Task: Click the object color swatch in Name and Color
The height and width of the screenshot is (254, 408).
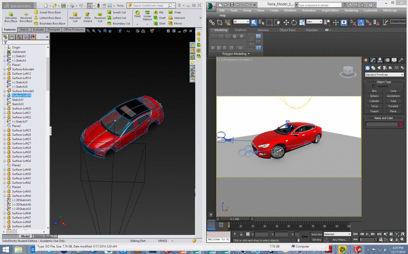Action: (x=400, y=124)
